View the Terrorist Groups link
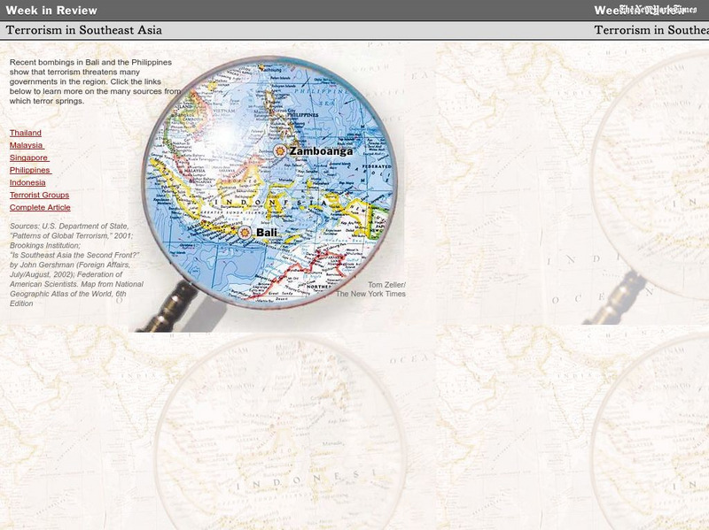The image size is (709, 530). (x=39, y=195)
